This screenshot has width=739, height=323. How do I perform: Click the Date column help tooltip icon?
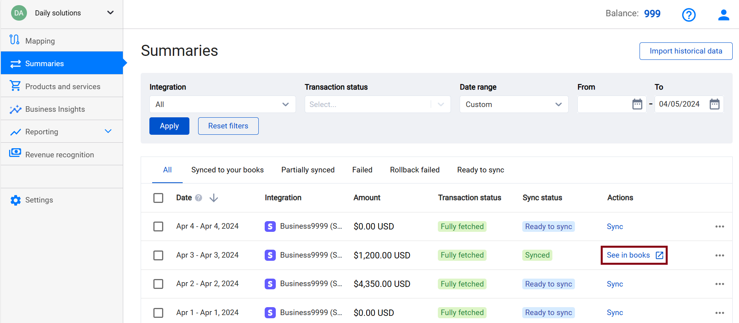coord(199,198)
